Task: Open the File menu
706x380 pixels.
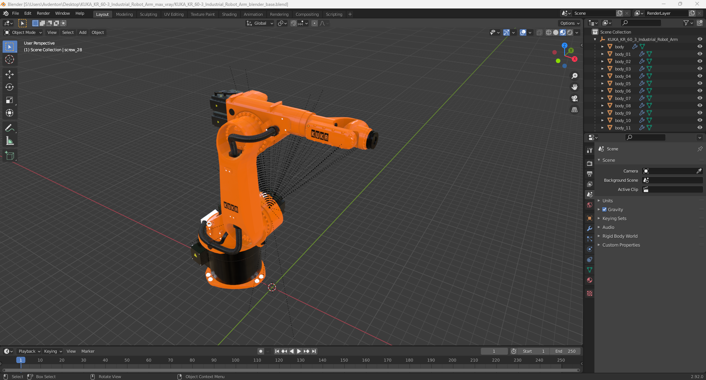Action: (x=15, y=13)
